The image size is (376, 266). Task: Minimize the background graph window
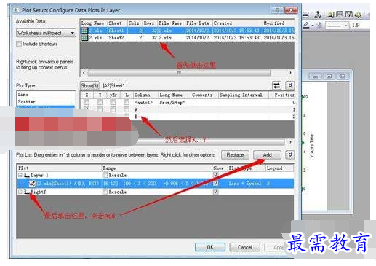[315, 77]
